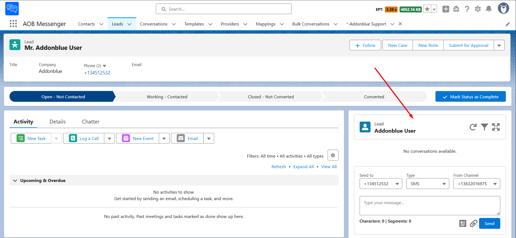Open the favorites list dropdown arrow
The width and height of the screenshot is (516, 238).
434,9
